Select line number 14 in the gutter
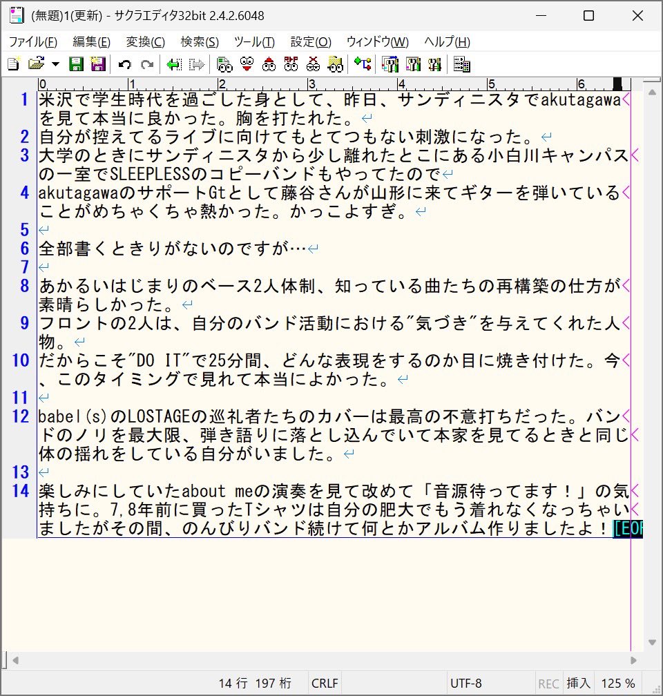Image resolution: width=663 pixels, height=696 pixels. [21, 491]
